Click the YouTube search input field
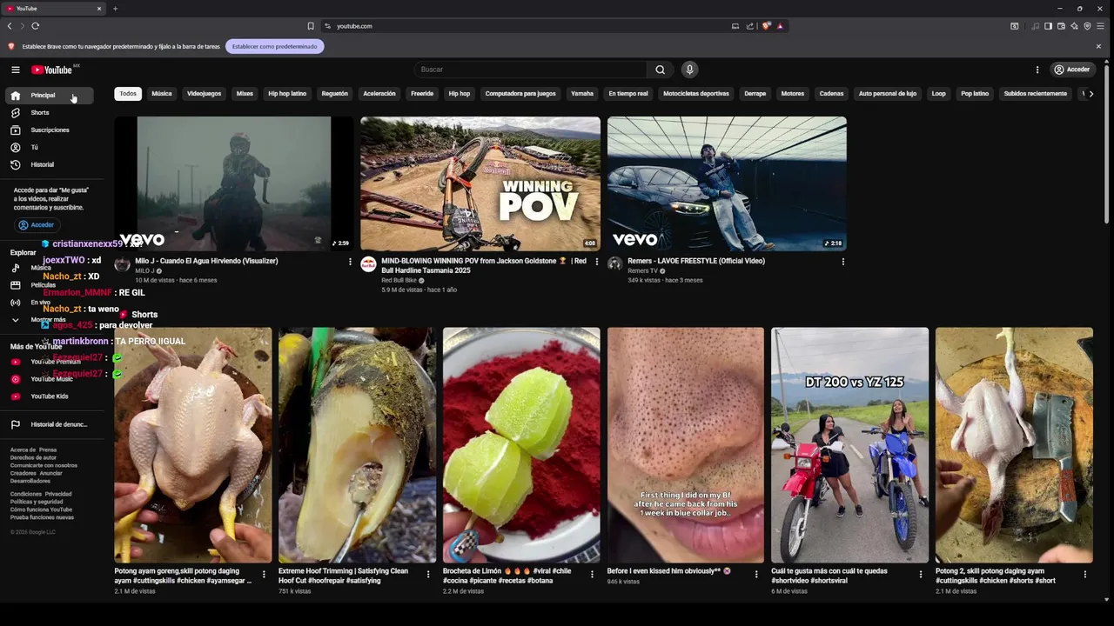The image size is (1114, 626). click(530, 70)
